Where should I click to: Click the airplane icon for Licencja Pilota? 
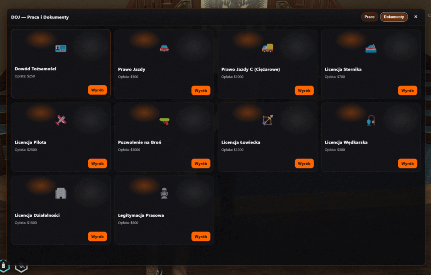tap(61, 120)
